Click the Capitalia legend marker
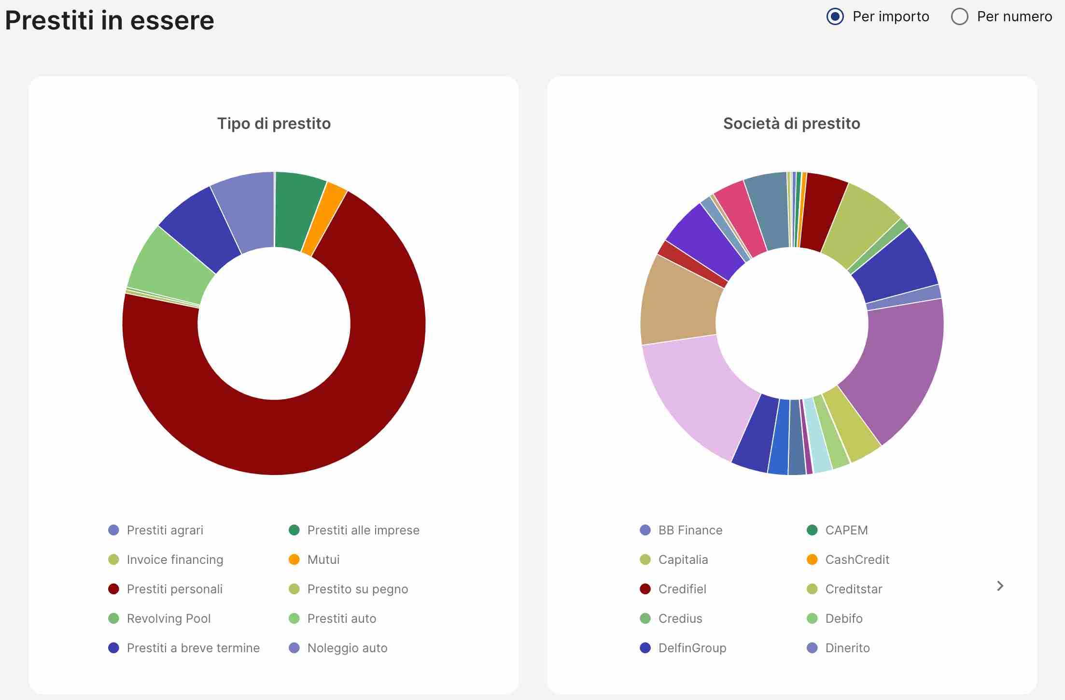Screen dimensions: 1065x700 [x=645, y=560]
